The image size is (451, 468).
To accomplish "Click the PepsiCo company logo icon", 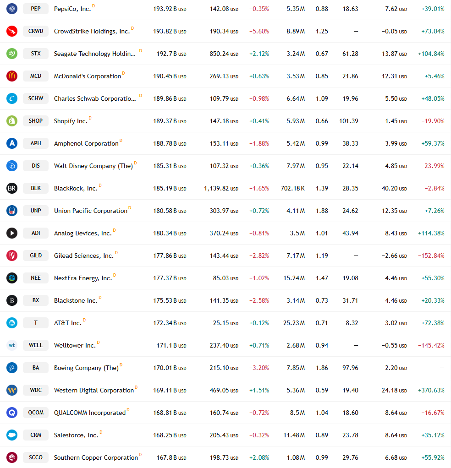I will [12, 9].
